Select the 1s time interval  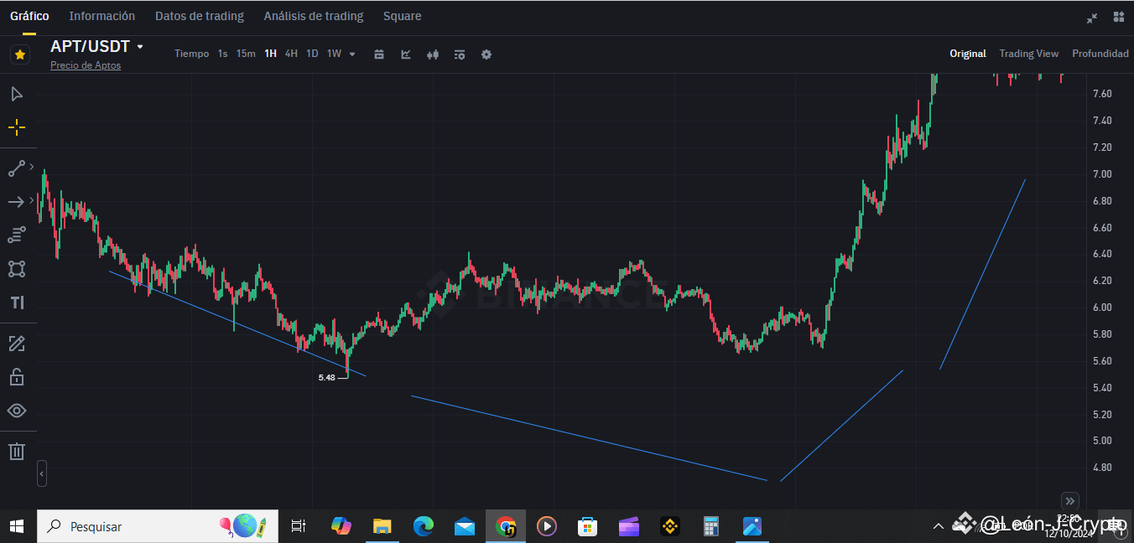tap(222, 54)
